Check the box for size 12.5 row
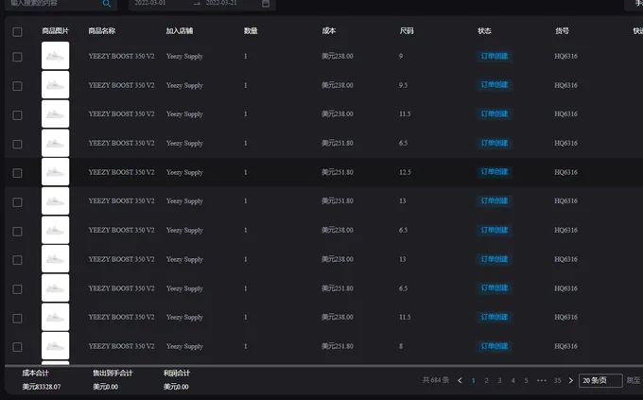 point(17,173)
